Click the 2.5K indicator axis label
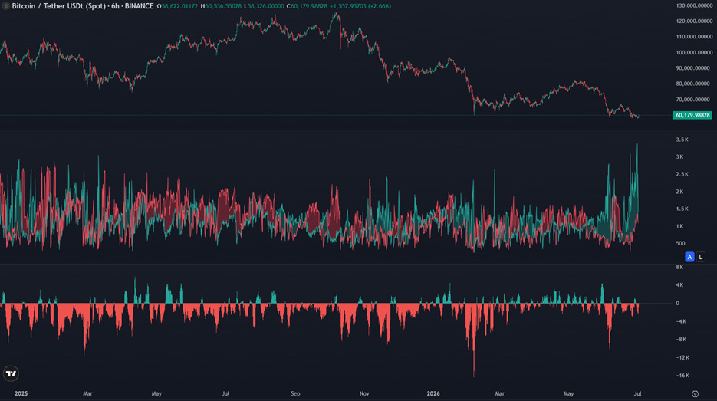Image resolution: width=717 pixels, height=401 pixels. (682, 174)
